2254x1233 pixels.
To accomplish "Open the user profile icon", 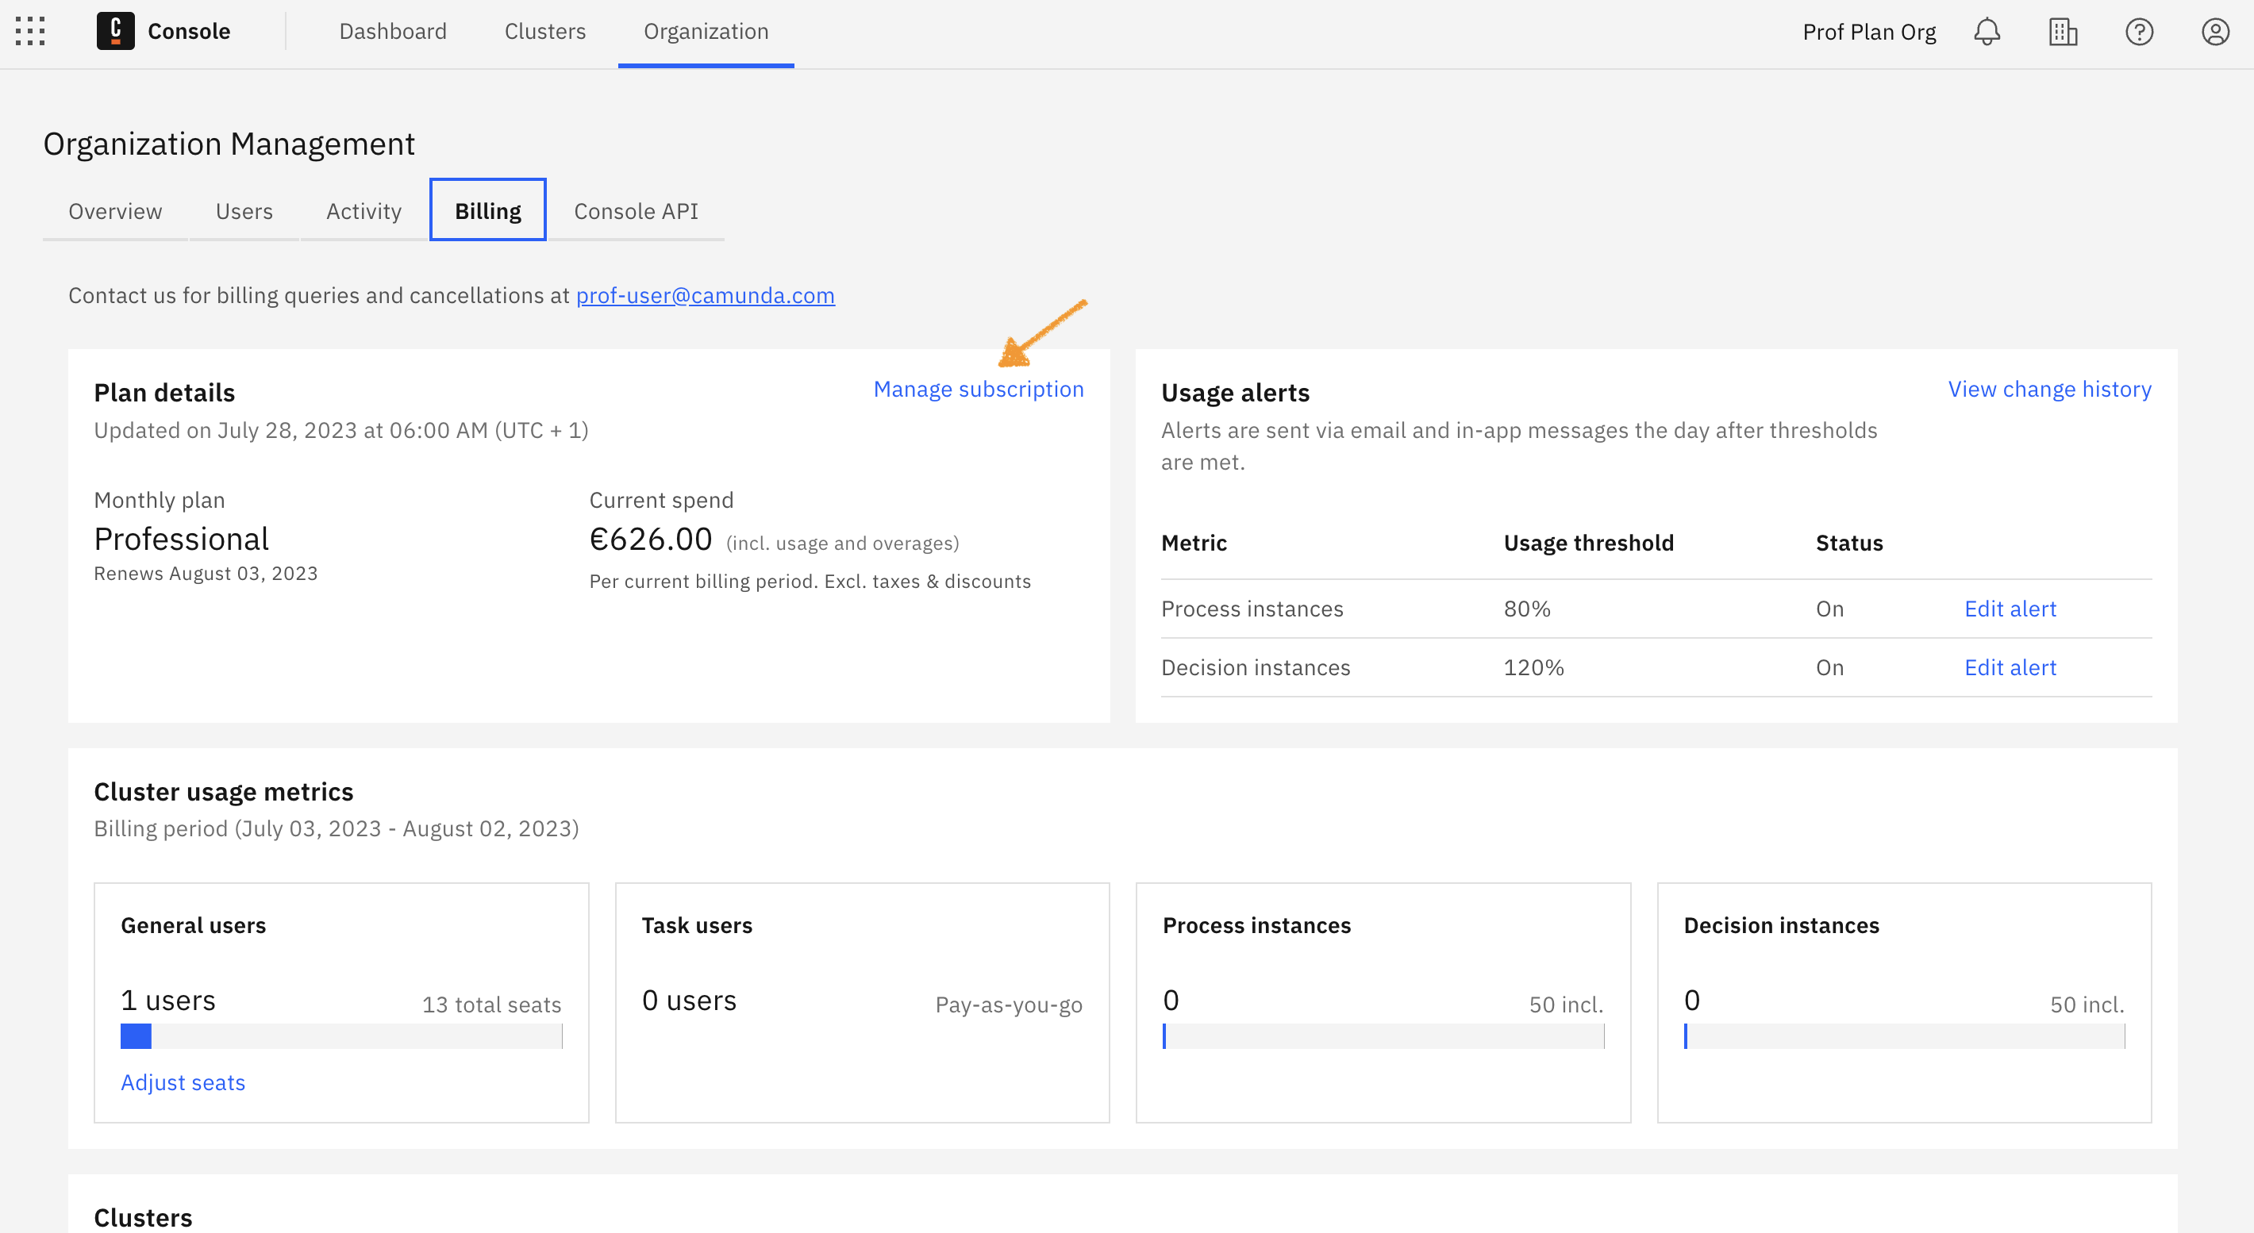I will 2214,32.
